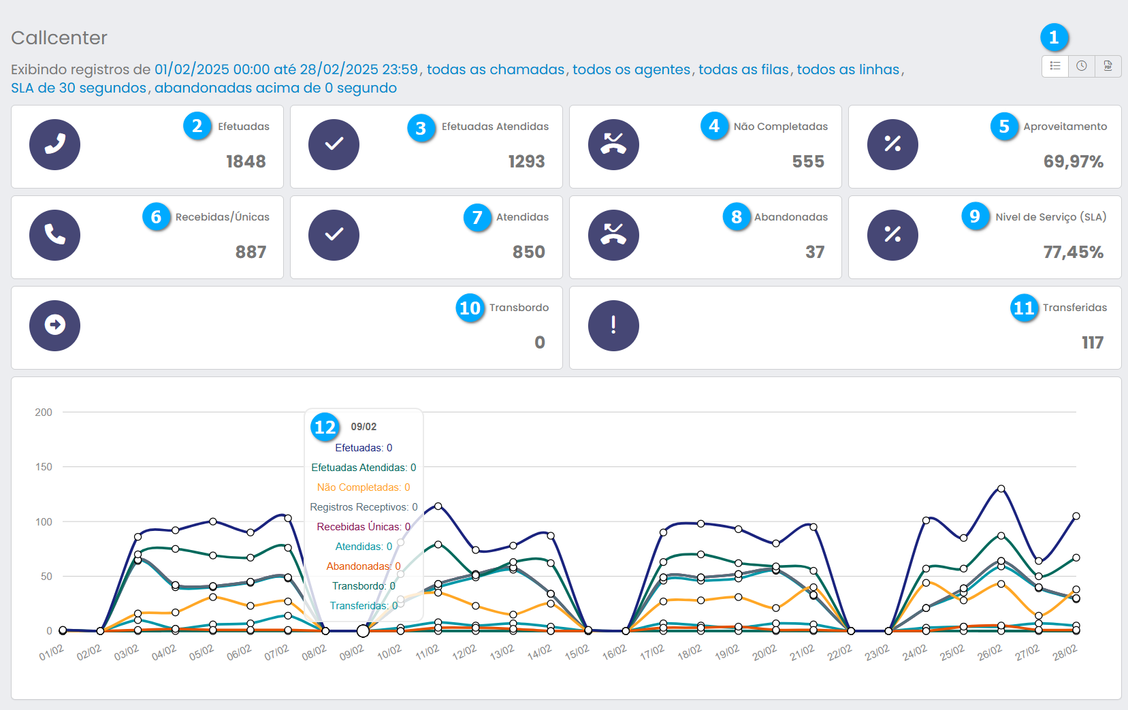Open the date range filter link
This screenshot has height=710, width=1128.
click(286, 69)
